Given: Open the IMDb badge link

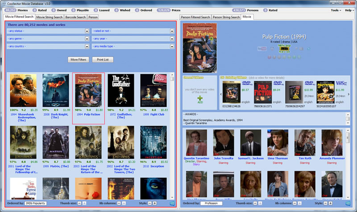Looking at the screenshot, I should point(285,48).
